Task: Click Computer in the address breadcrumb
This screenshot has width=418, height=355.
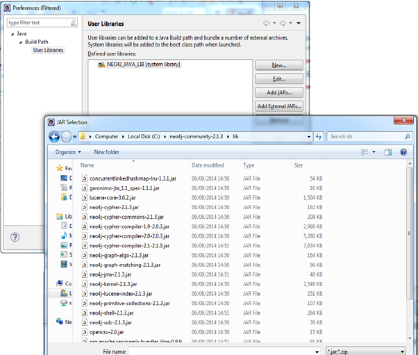Action: pyautogui.click(x=106, y=137)
